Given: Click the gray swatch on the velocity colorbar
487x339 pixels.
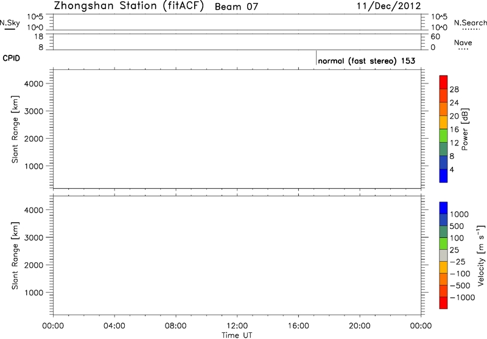Looking at the screenshot, I should [x=443, y=256].
